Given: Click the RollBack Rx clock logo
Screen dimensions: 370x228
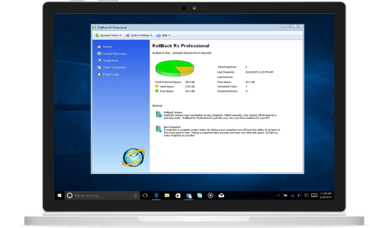Looking at the screenshot, I should (x=134, y=157).
